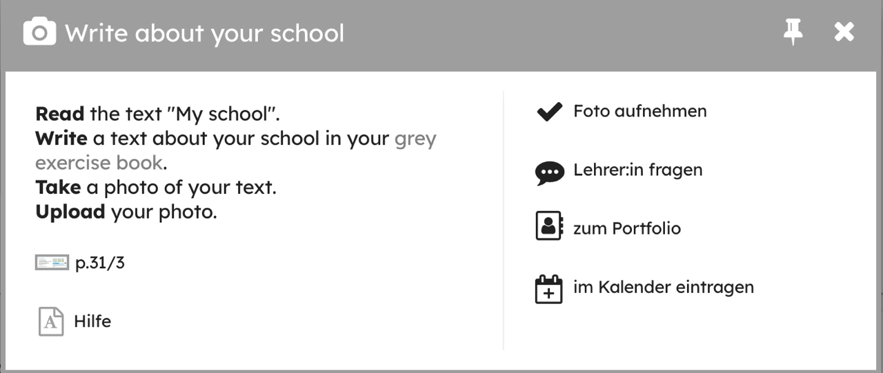Screen dimensions: 883x373
Task: Click the 'Upload your photo' instruction line
Action: (x=126, y=212)
